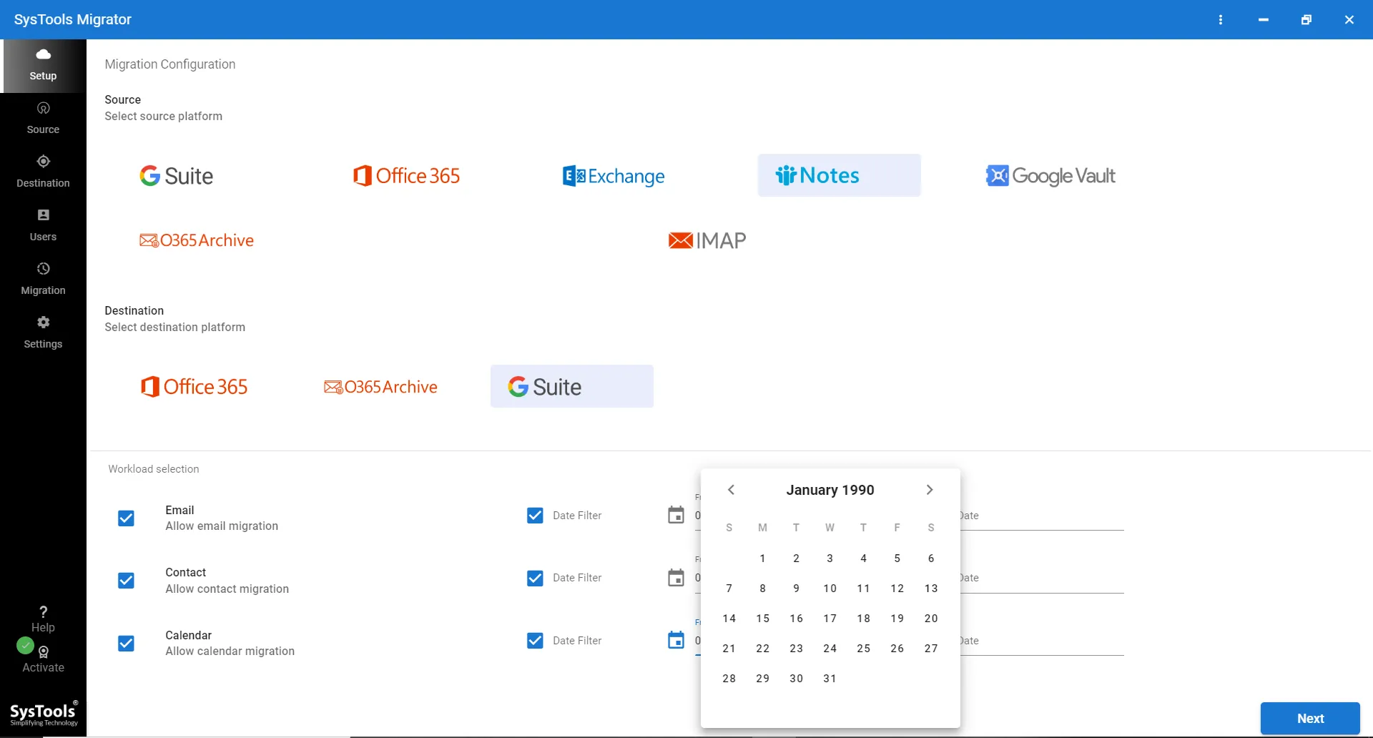Choose day 22 in the calendar
The width and height of the screenshot is (1373, 738).
tap(763, 649)
